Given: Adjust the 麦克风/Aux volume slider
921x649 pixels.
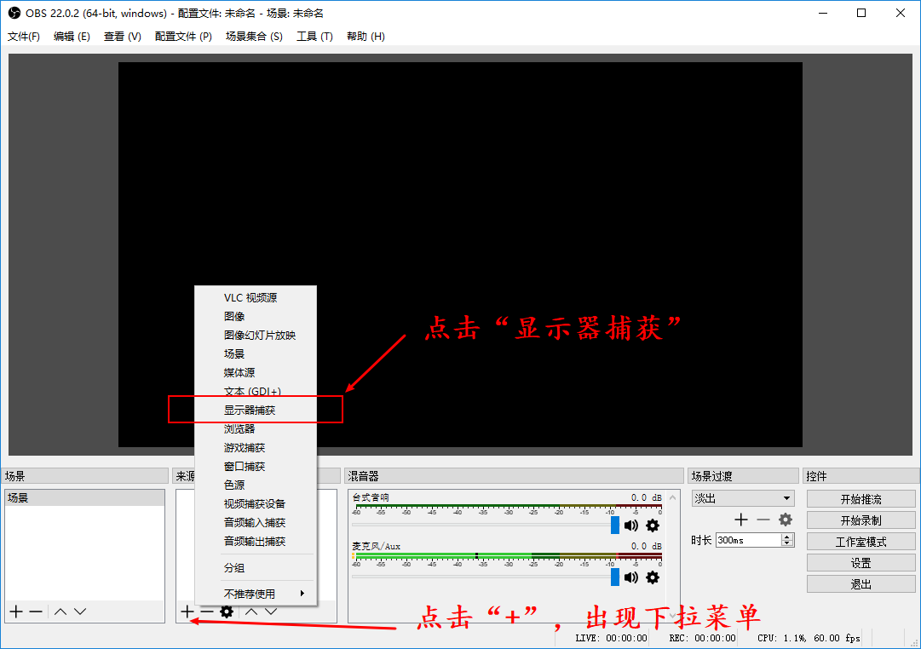Looking at the screenshot, I should tap(615, 577).
